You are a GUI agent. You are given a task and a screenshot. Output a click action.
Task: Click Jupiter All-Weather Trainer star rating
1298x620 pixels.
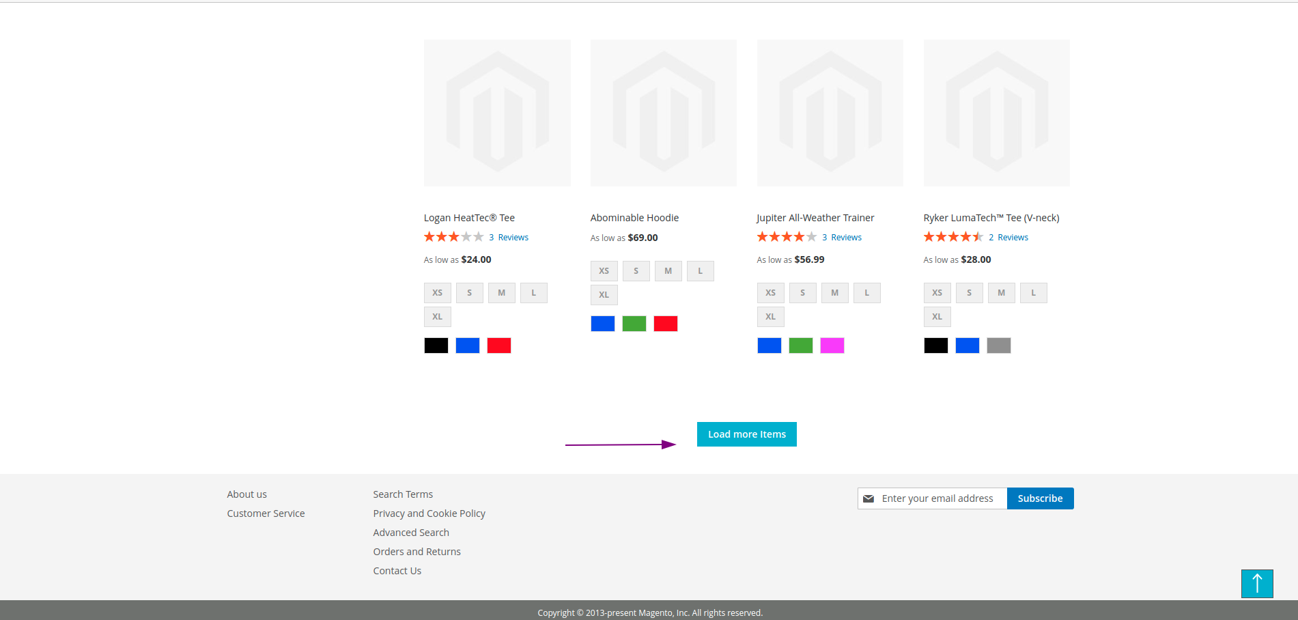coord(787,237)
